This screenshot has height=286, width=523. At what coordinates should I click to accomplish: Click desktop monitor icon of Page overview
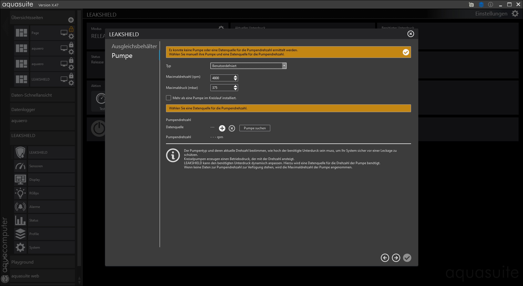pos(64,33)
